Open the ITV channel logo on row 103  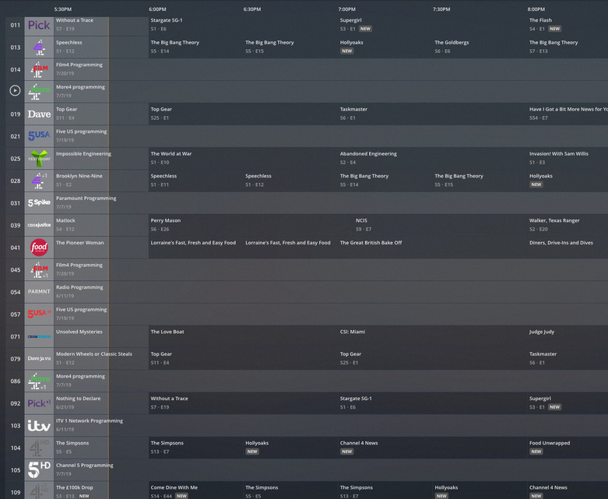39,426
